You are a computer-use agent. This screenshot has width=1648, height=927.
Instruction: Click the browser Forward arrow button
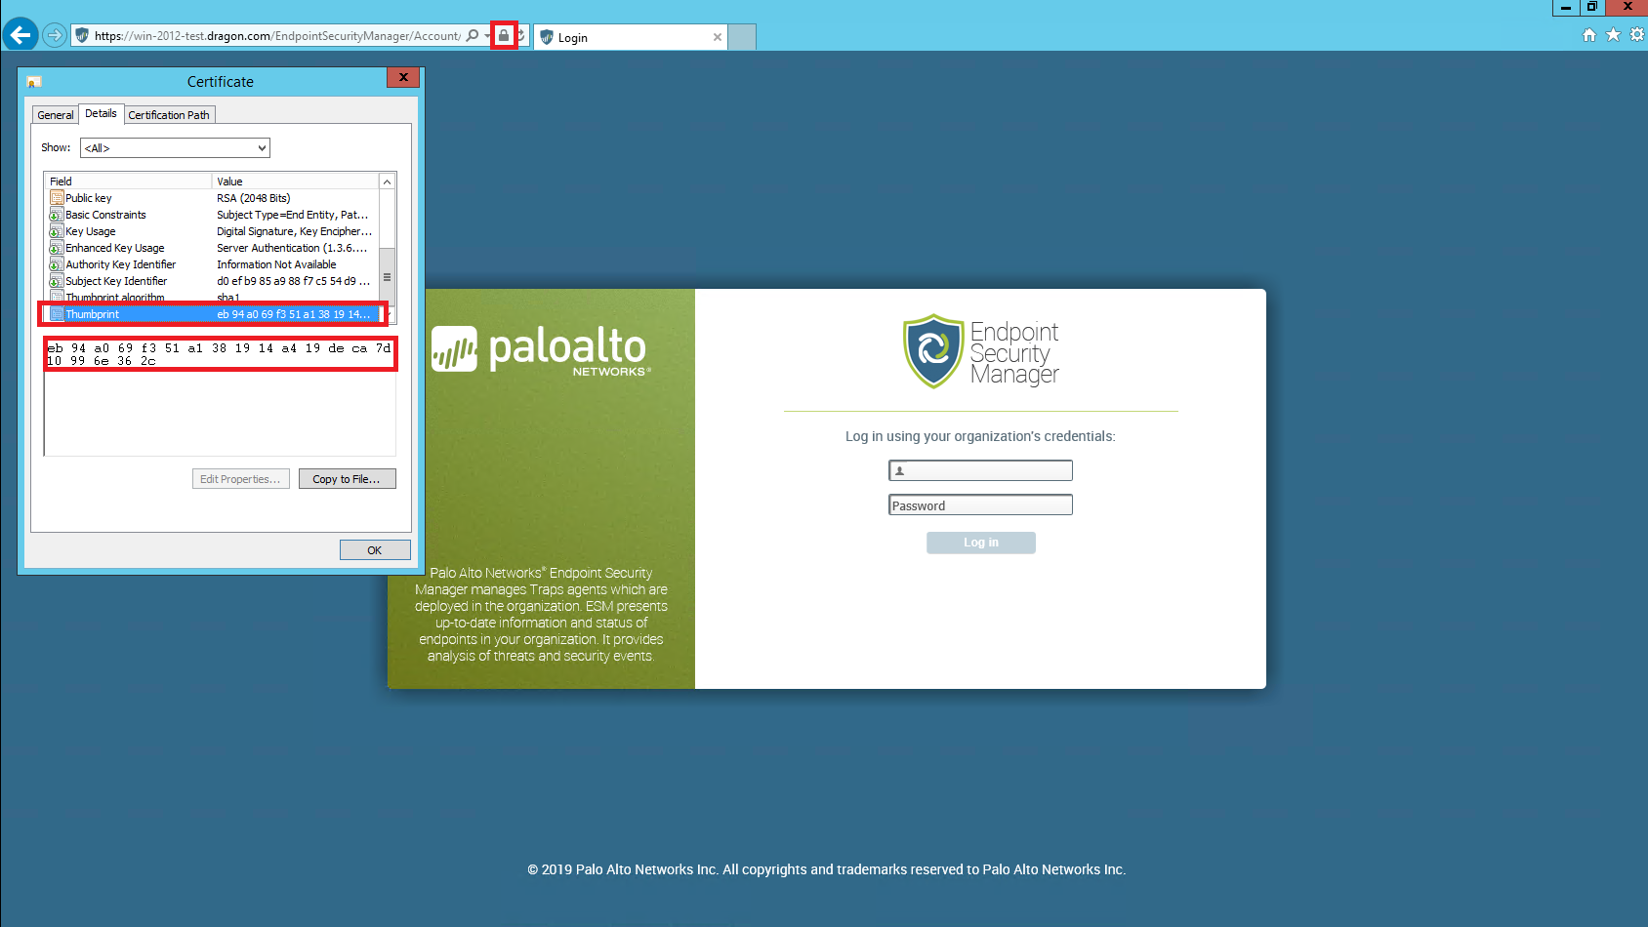pyautogui.click(x=55, y=36)
